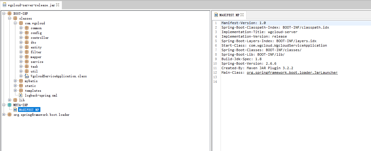371x151 pixels.
Task: Select the entity package label
Action: 36,47
